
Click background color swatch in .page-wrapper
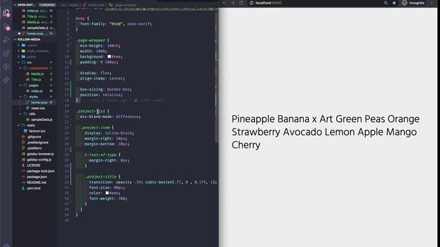(109, 56)
